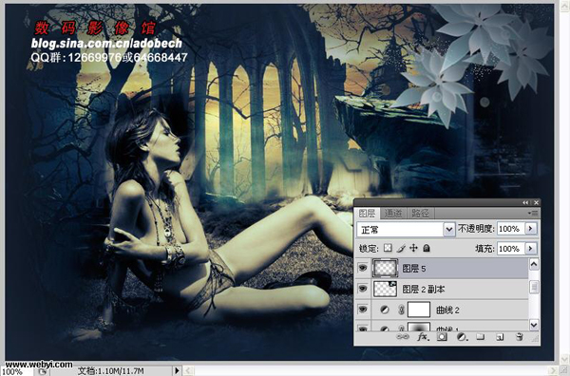The width and height of the screenshot is (570, 376).
Task: Open the 正常 blend mode dropdown
Action: pyautogui.click(x=406, y=229)
